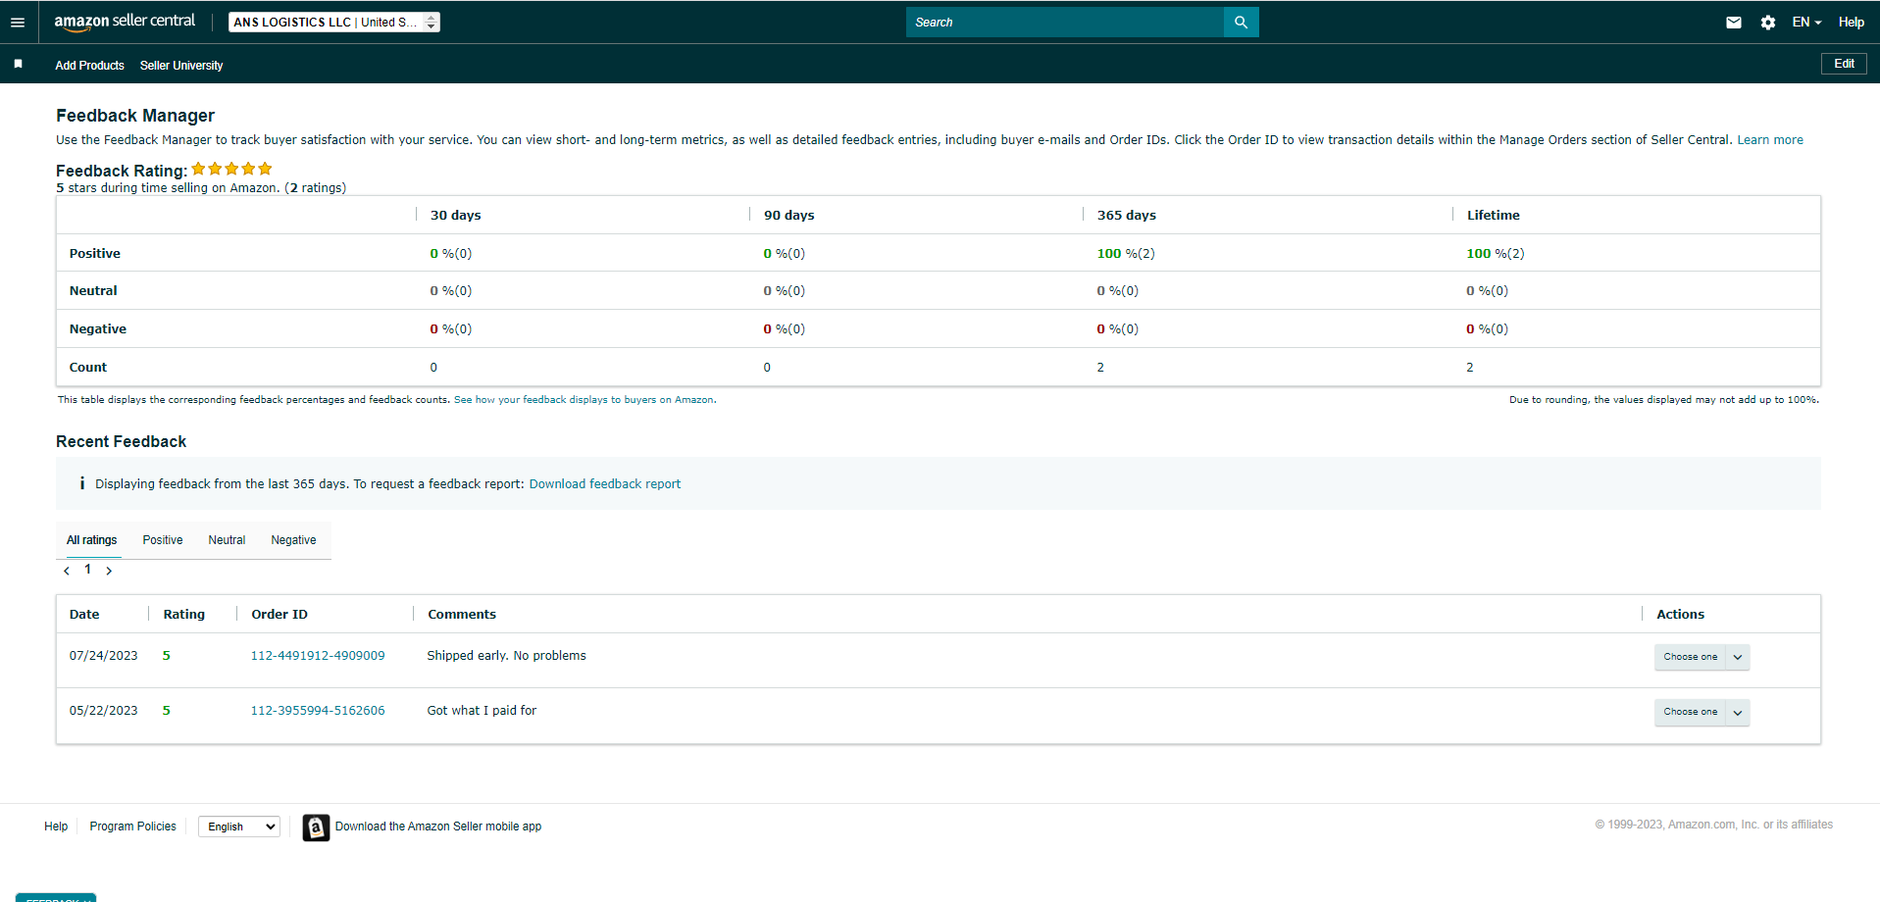Click Download the Amazon Seller mobile app
Image resolution: width=1880 pixels, height=902 pixels.
coord(438,827)
